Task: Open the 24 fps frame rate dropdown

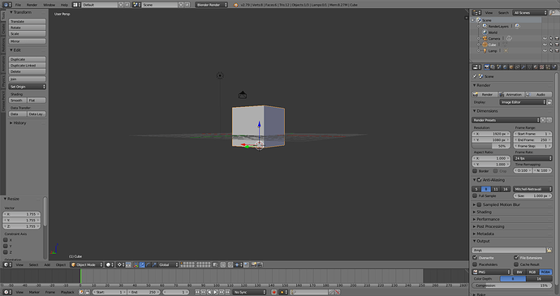Action: [x=533, y=158]
